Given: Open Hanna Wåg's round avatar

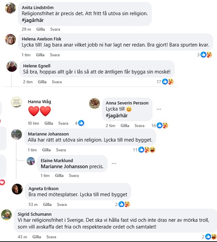Looking at the screenshot, I should 17,102.
